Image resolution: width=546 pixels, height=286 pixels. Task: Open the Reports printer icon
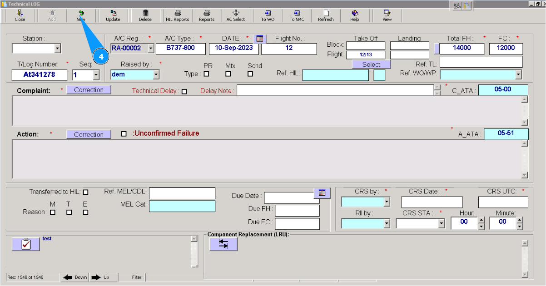(x=207, y=16)
